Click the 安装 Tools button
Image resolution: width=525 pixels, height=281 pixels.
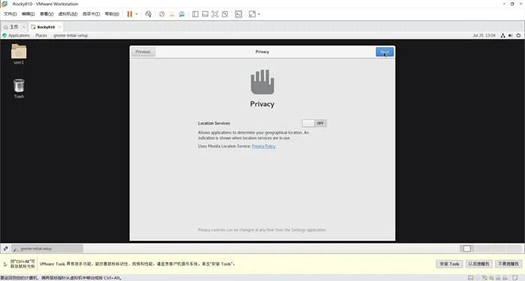pos(449,264)
